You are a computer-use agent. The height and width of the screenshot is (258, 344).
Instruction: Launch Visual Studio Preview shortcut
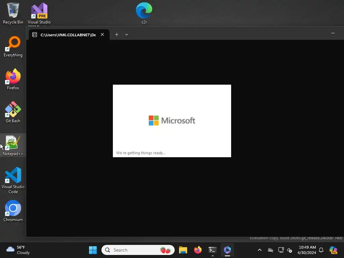[x=39, y=13]
